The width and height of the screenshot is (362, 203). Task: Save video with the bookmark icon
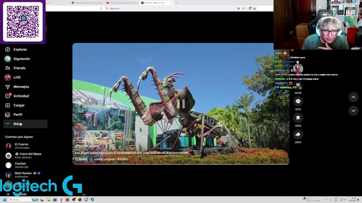point(298,118)
